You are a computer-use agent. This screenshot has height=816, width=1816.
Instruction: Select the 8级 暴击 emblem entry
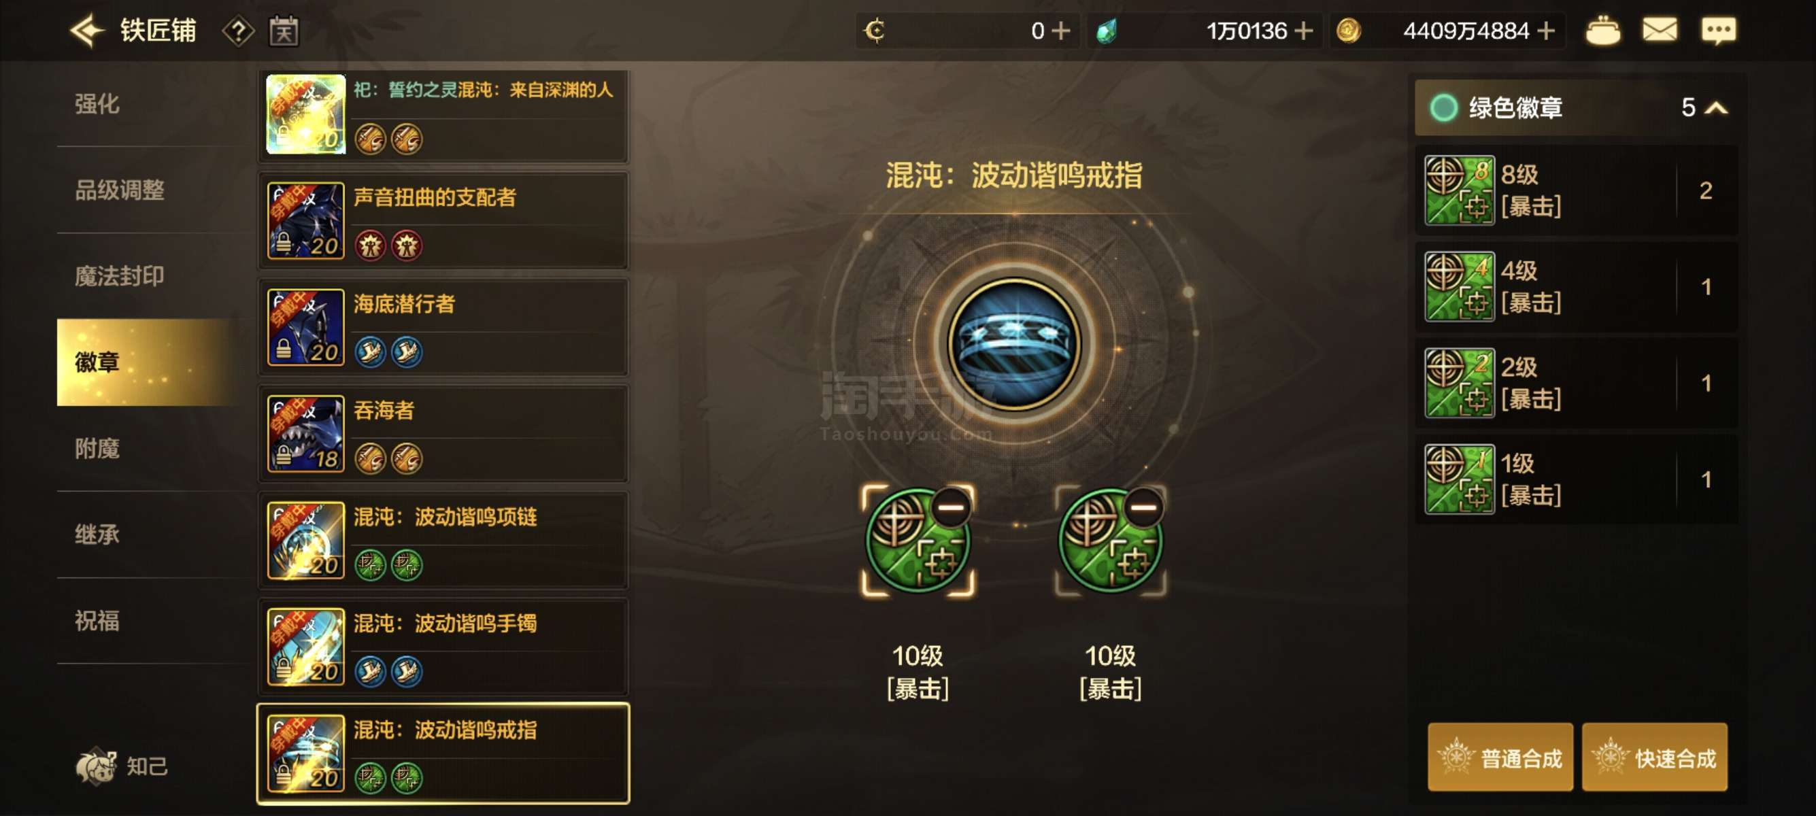coord(1575,190)
